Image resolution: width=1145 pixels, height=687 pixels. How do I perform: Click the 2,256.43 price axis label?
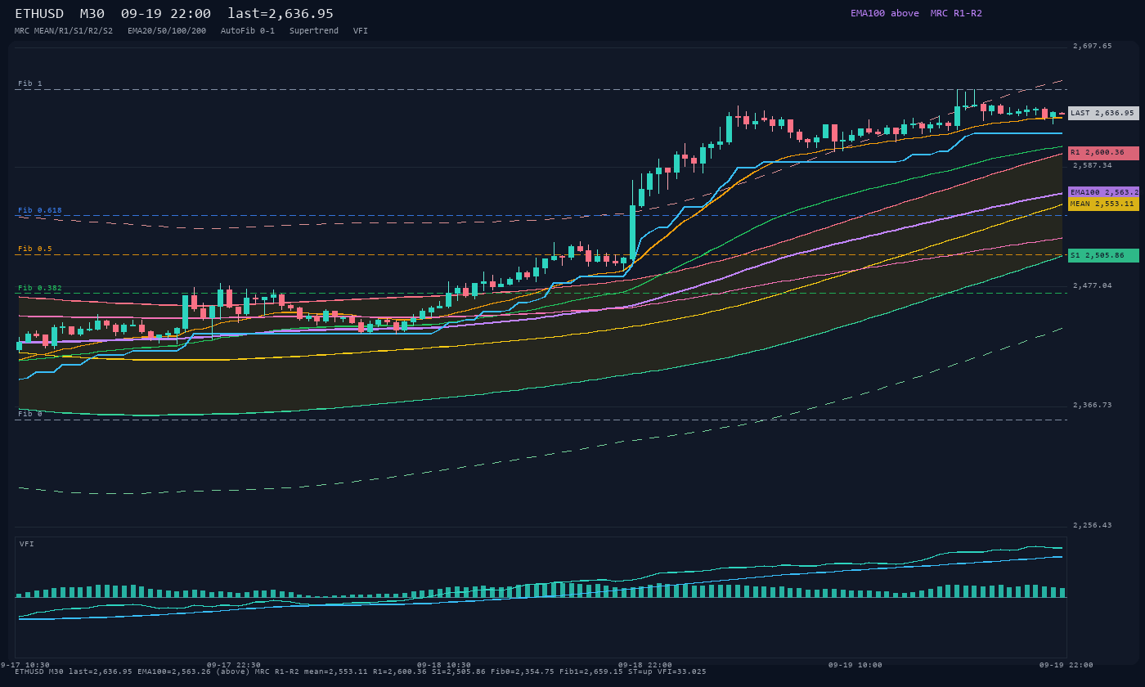pos(1092,525)
